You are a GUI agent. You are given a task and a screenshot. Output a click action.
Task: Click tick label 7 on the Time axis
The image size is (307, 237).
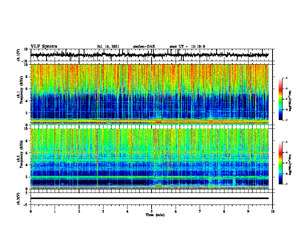(x=200, y=211)
